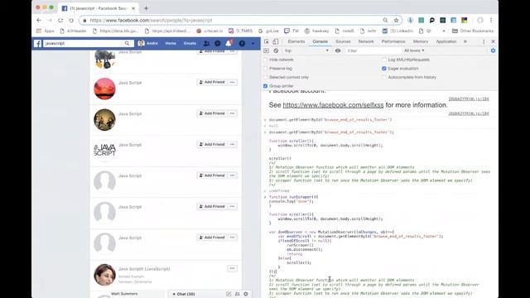Go to Facebook Home link

tap(171, 43)
